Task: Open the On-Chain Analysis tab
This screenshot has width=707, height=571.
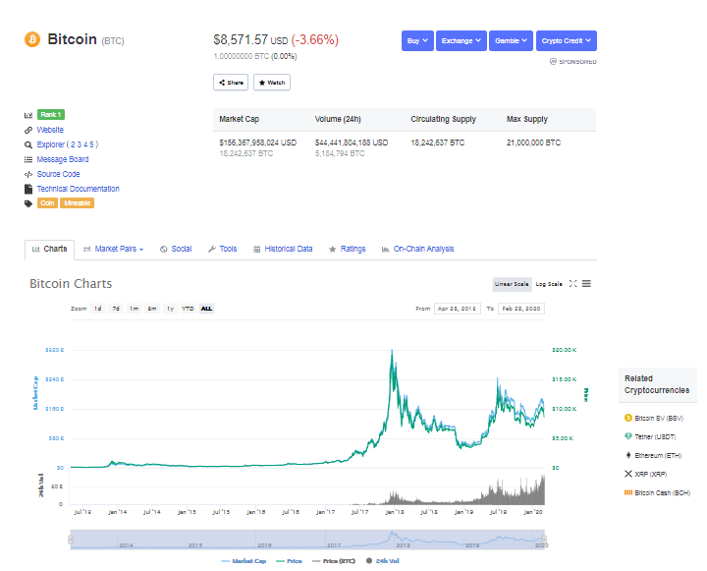Action: (x=417, y=250)
